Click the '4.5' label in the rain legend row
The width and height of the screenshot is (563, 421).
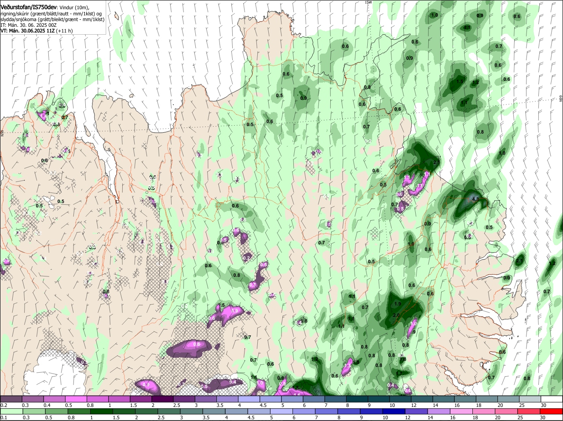point(251,417)
